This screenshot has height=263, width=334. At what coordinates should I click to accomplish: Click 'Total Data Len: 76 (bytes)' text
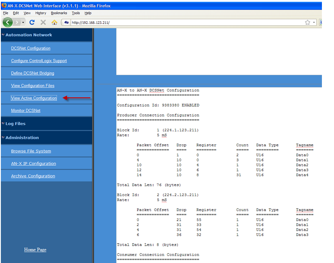coord(149,185)
